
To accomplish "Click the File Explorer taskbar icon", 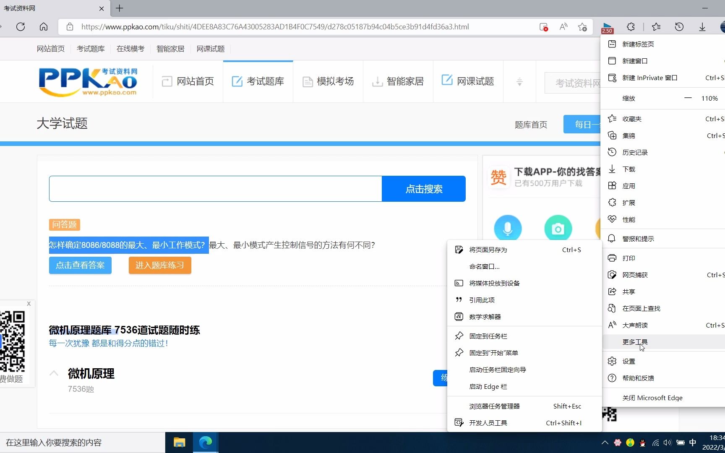I will [x=179, y=443].
